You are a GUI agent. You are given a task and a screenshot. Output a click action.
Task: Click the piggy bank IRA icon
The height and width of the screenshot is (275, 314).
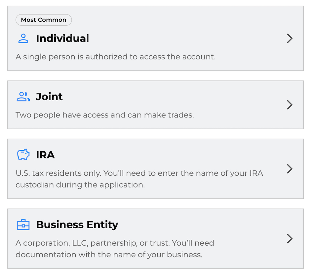coord(23,155)
